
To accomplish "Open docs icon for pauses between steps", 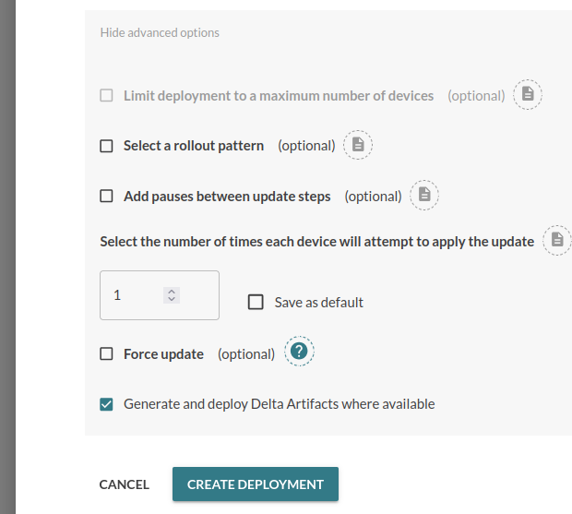I will pos(424,195).
